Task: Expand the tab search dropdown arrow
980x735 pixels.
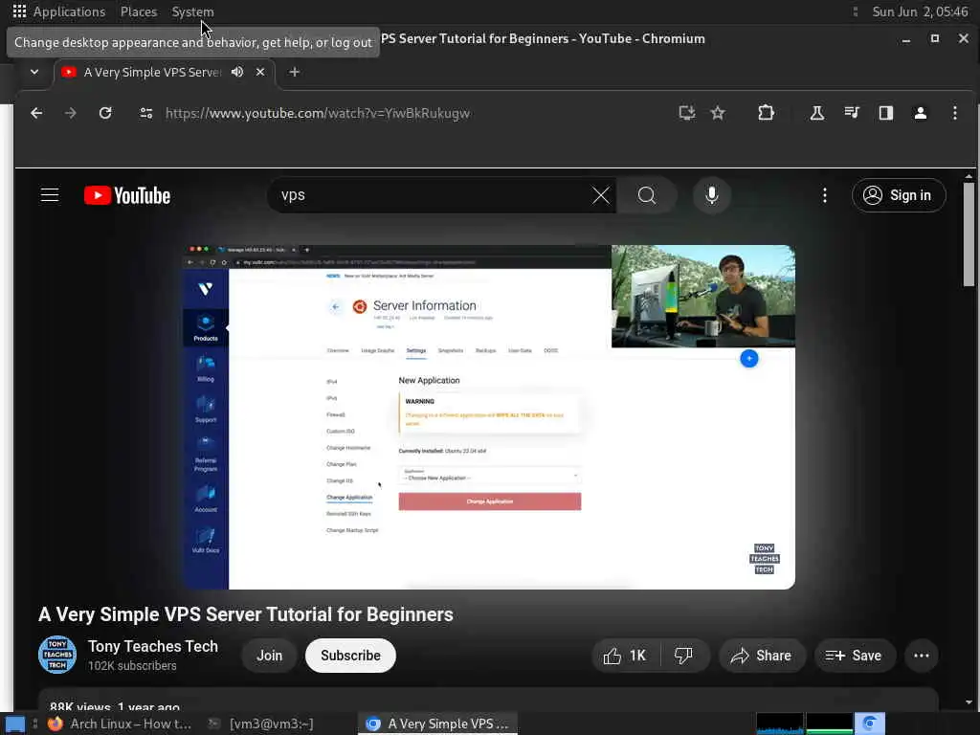Action: (x=34, y=72)
